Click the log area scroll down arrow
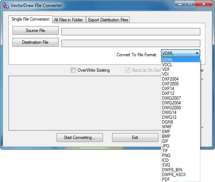The height and width of the screenshot is (182, 215). pos(203,128)
